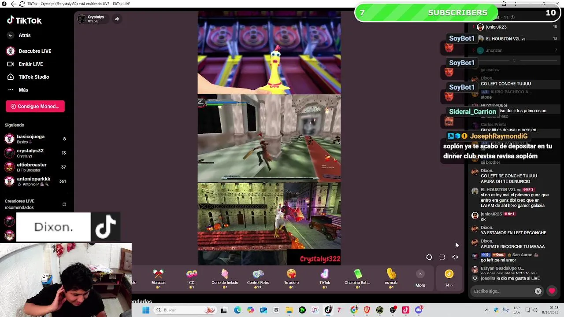Image resolution: width=564 pixels, height=317 pixels.
Task: Open Descubre LIVE section
Action: pyautogui.click(x=29, y=51)
